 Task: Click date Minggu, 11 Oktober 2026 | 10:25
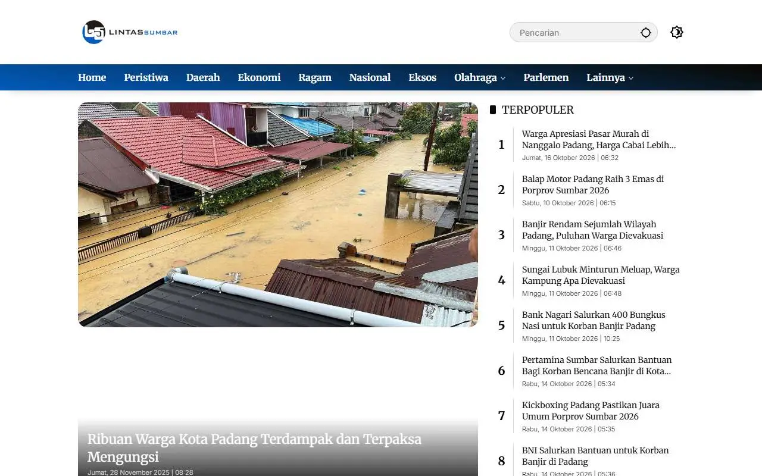(x=571, y=339)
